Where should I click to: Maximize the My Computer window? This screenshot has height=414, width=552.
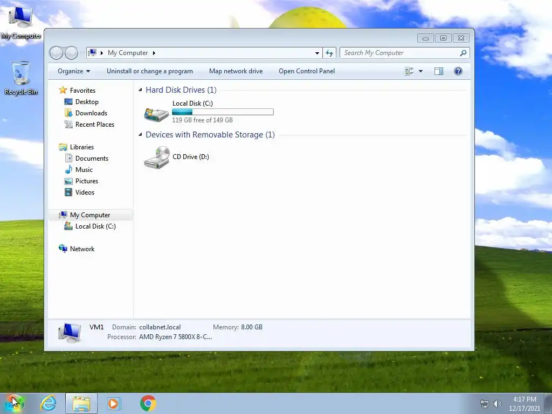[443, 38]
